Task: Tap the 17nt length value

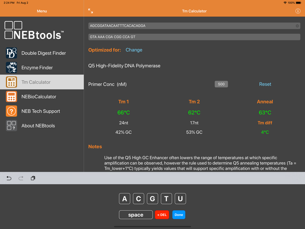Action: pos(194,123)
